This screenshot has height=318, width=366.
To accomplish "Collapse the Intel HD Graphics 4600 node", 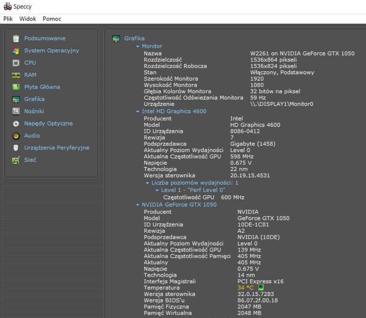I will pyautogui.click(x=138, y=112).
